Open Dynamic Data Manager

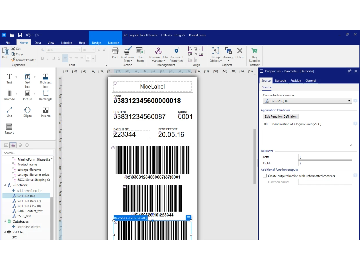pyautogui.click(x=158, y=54)
